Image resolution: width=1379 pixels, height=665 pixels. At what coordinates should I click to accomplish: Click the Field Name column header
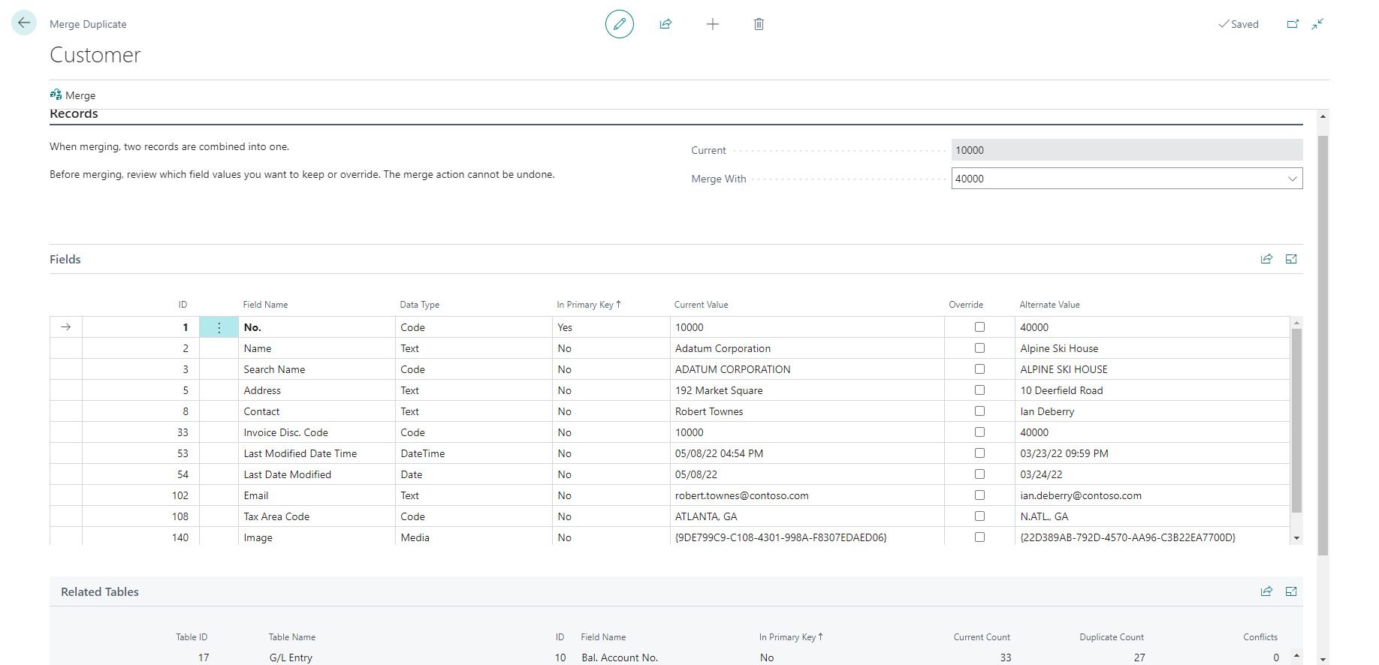265,305
